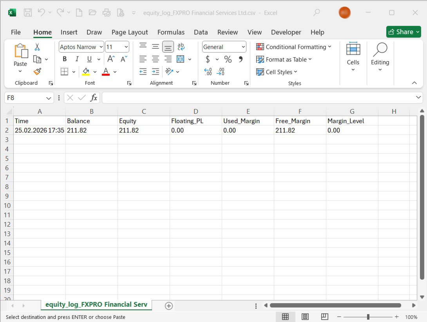The image size is (427, 322).
Task: Open the General number format dropdown
Action: click(243, 47)
